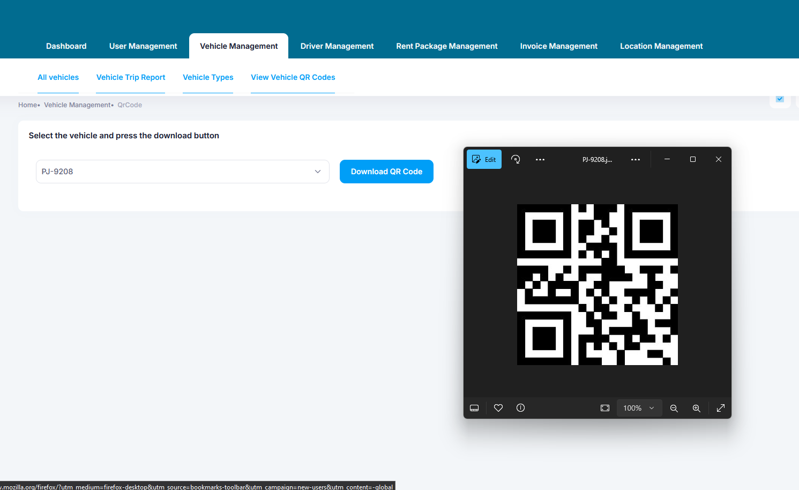799x490 pixels.
Task: Zoom in on the QR code image
Action: pyautogui.click(x=697, y=408)
